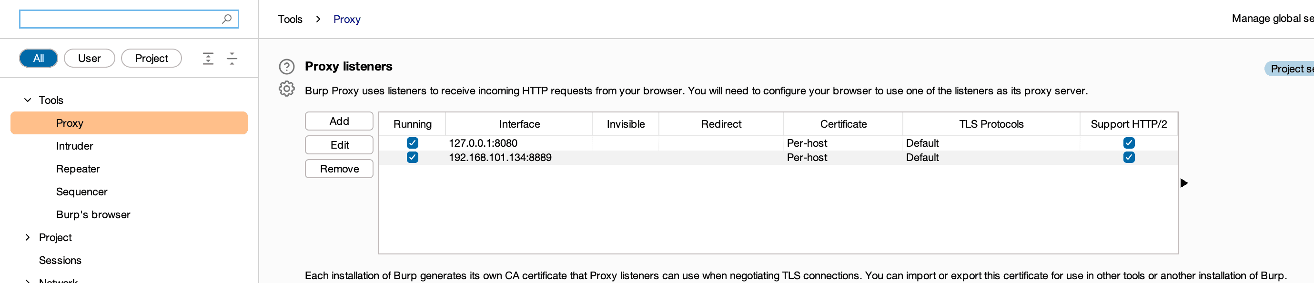Click the black arrow right of listeners table

click(1184, 183)
